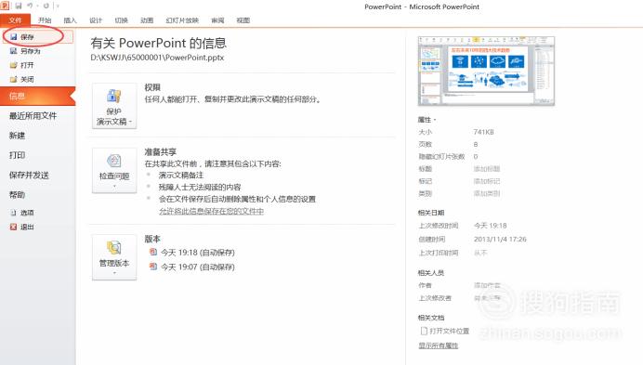Click the open file location page icon
Image resolution: width=643 pixels, height=365 pixels.
click(424, 331)
